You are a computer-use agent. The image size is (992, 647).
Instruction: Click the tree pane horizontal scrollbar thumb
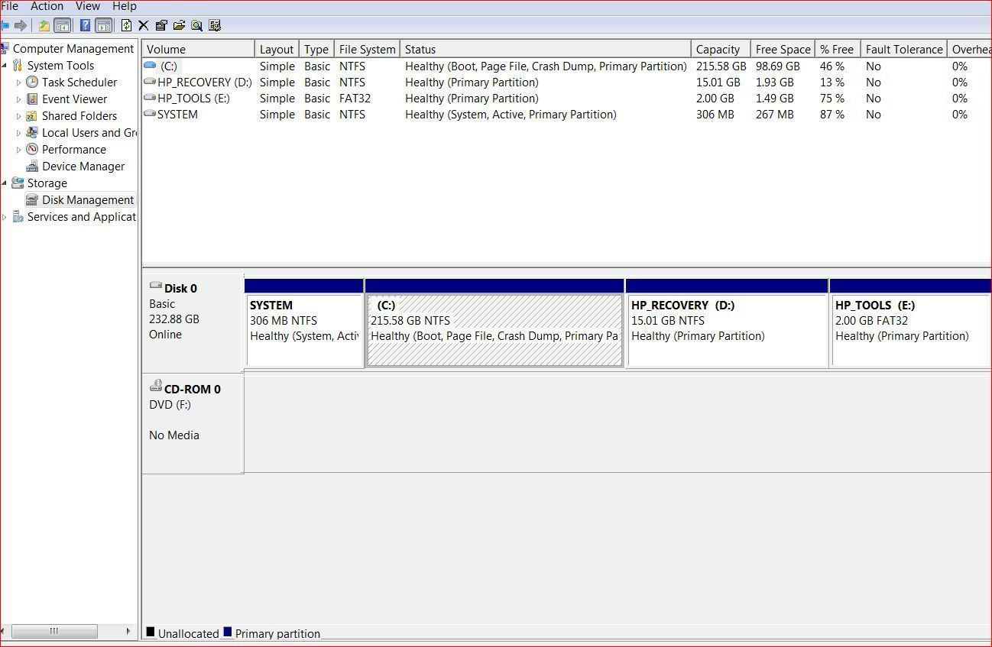[x=54, y=631]
